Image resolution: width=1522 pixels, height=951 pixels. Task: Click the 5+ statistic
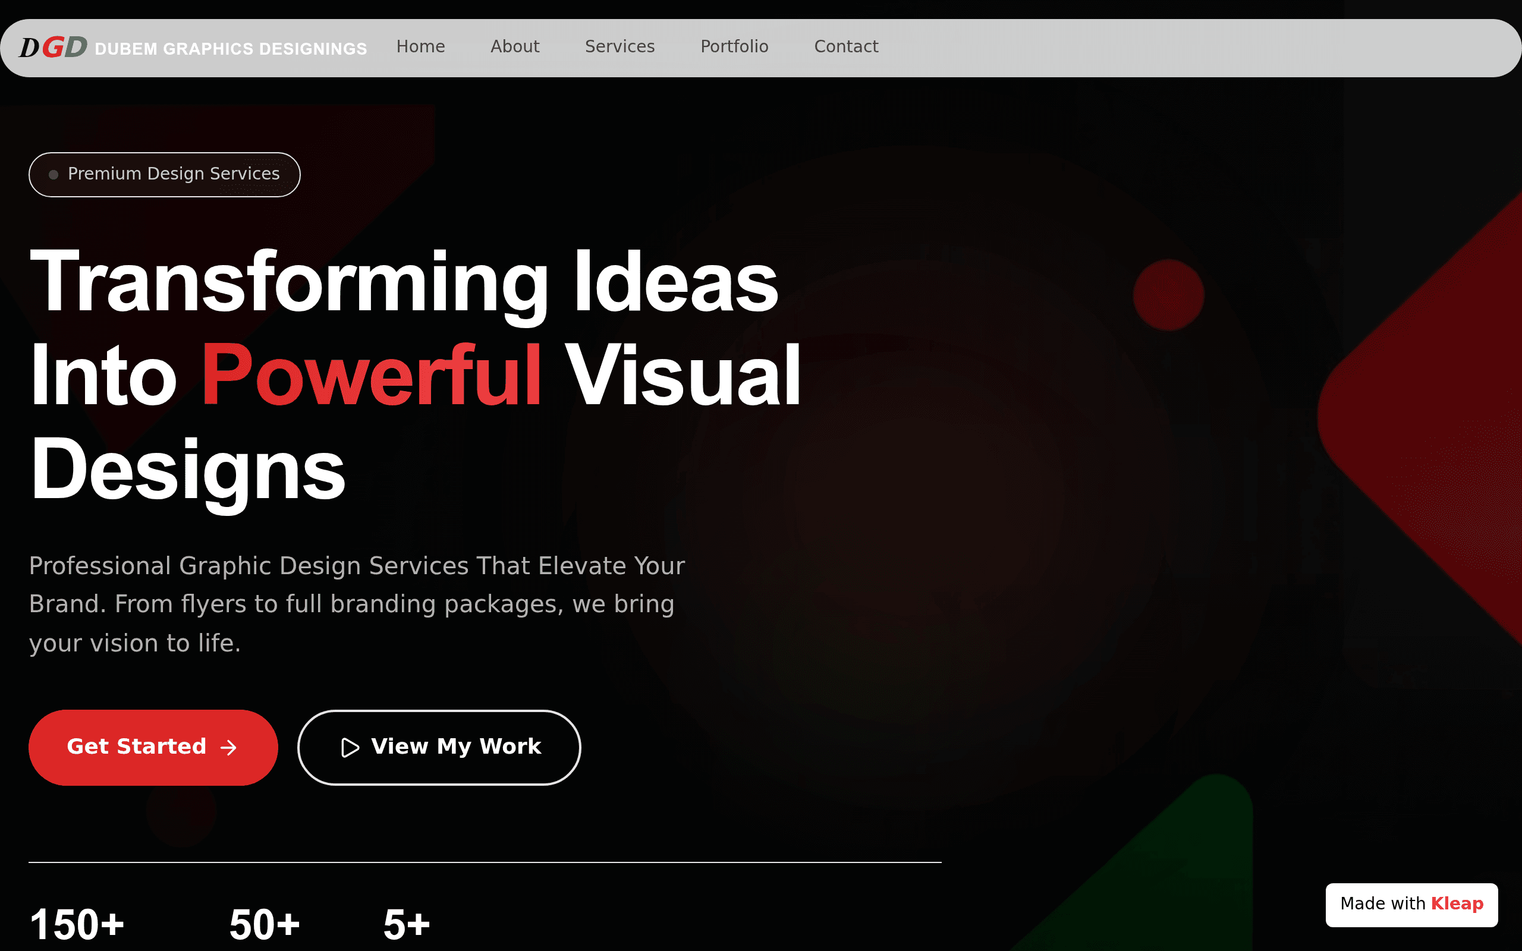click(x=407, y=924)
